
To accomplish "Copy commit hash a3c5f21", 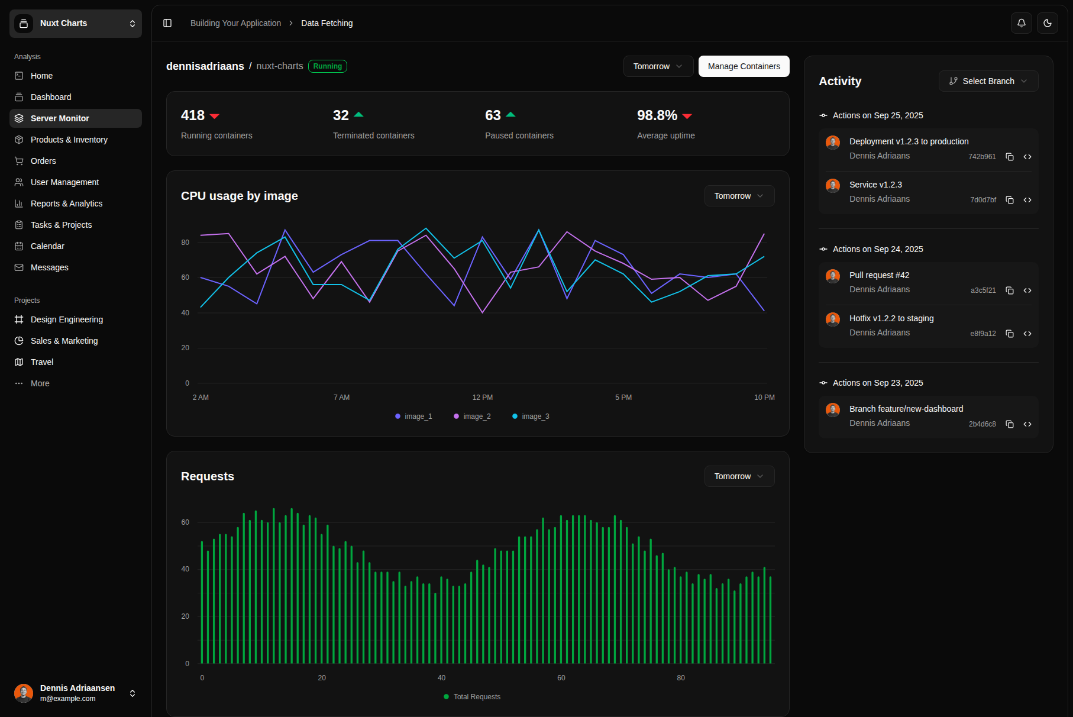I will click(x=1010, y=290).
